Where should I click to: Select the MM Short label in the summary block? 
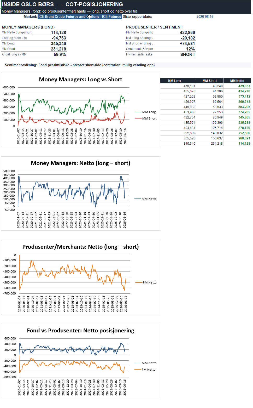[8, 49]
